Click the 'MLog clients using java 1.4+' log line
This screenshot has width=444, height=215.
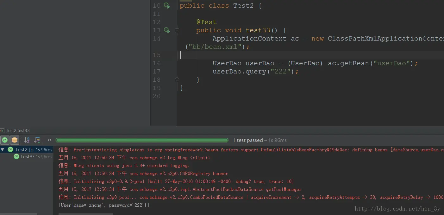[124, 166]
